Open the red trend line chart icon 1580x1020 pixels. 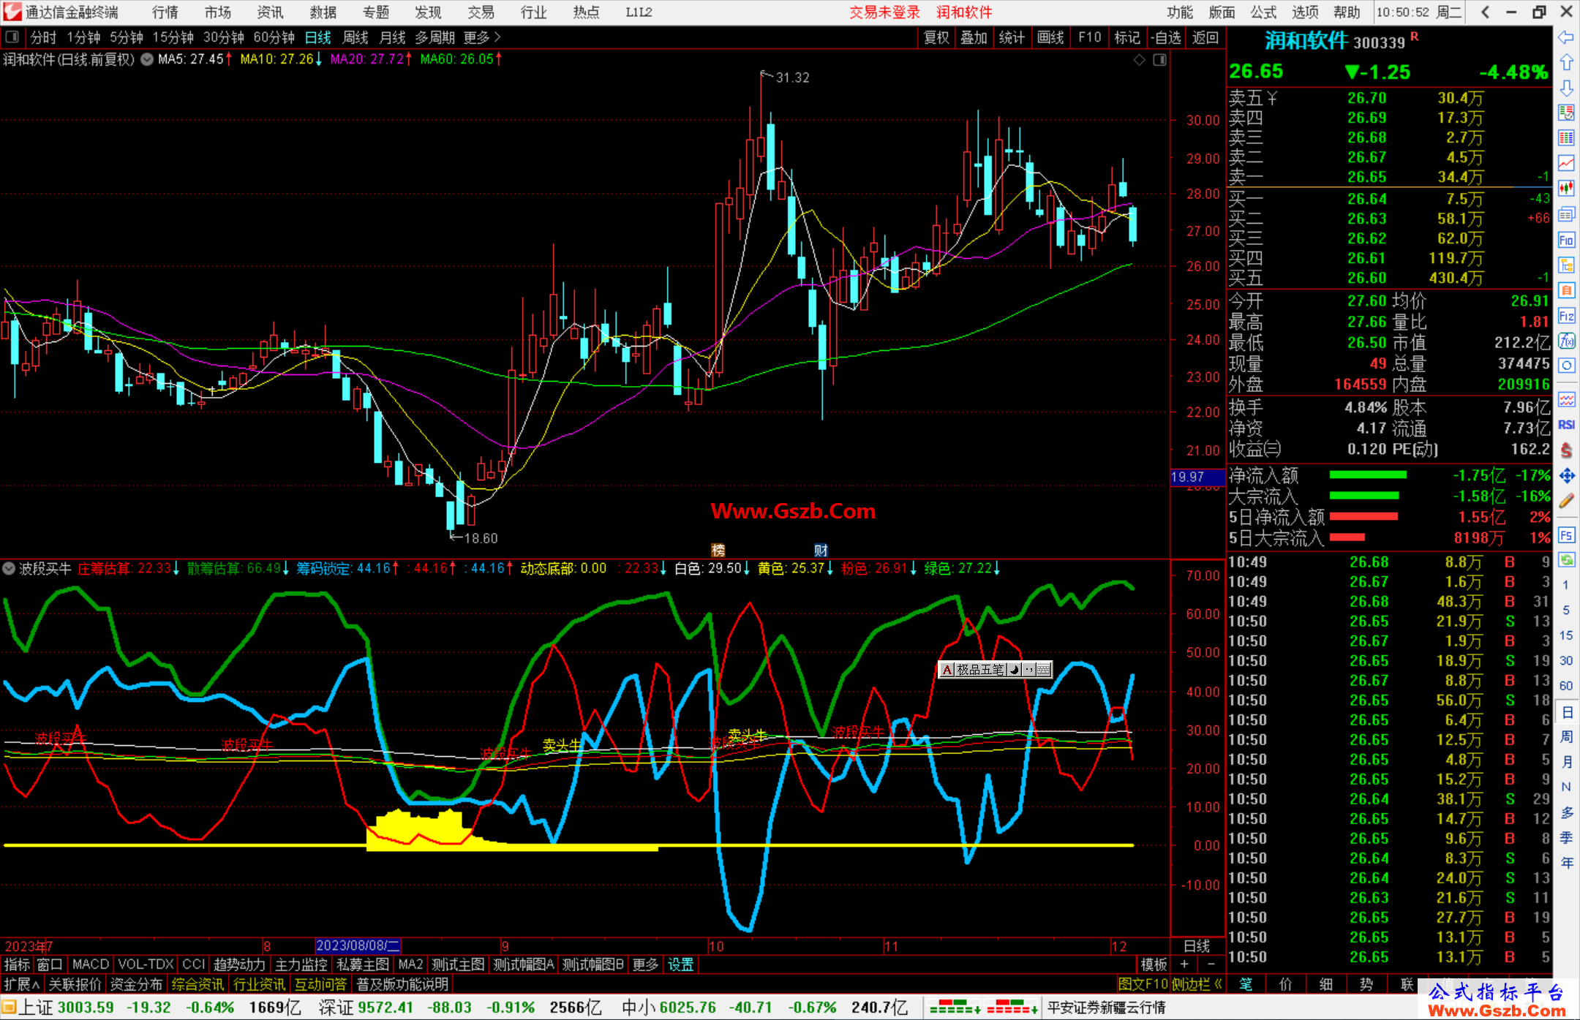[1566, 163]
